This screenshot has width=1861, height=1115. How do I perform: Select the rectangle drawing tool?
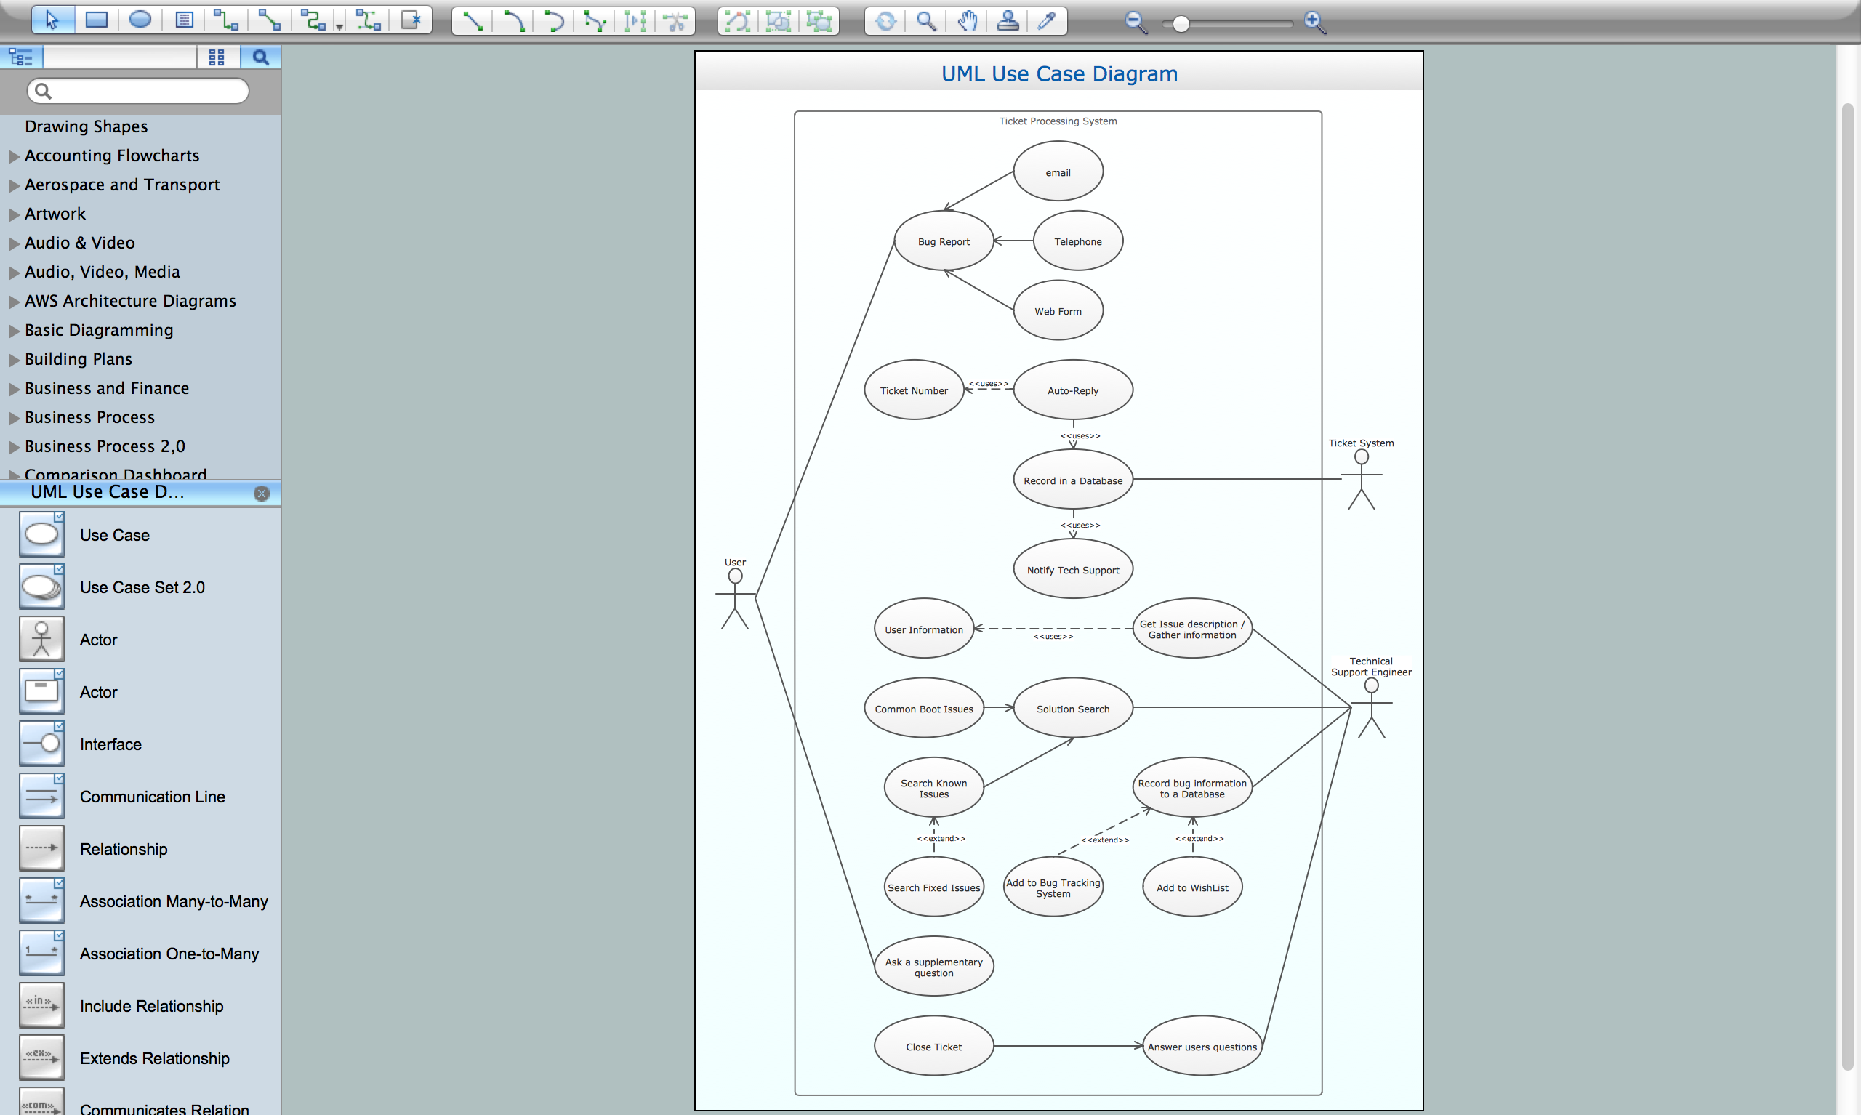[x=96, y=20]
